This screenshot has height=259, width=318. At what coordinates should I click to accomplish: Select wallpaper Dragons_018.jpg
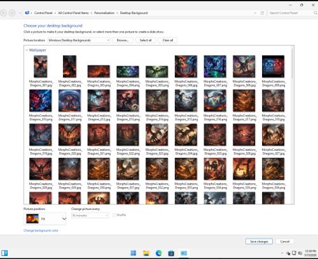click(273, 101)
